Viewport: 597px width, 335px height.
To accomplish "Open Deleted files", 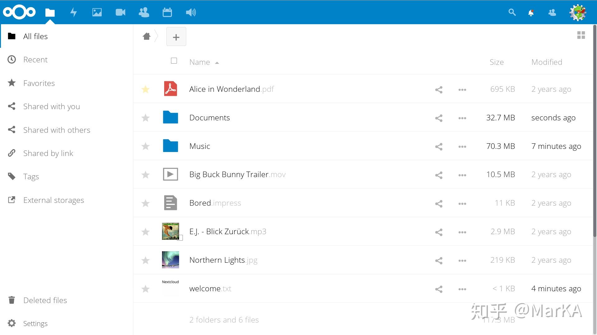I will (67, 300).
